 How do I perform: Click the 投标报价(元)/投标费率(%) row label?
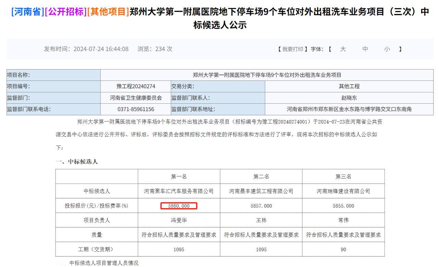coord(97,206)
